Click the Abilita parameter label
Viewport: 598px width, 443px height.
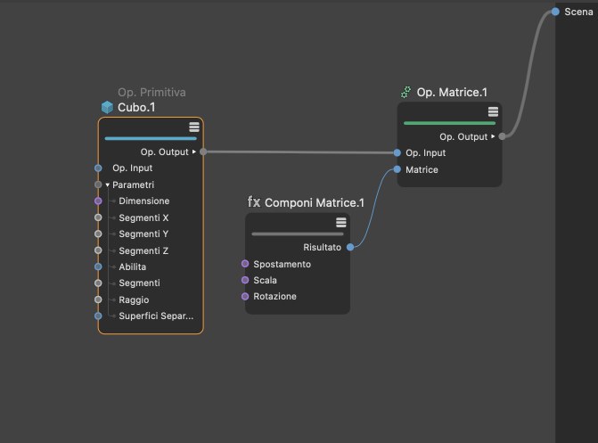pos(132,267)
